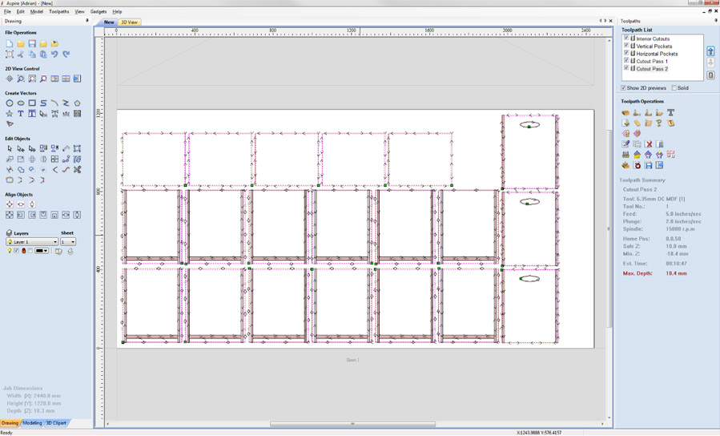The width and height of the screenshot is (720, 436).
Task: Click the Save Toolpath blue floppy icon
Action: coord(648,165)
